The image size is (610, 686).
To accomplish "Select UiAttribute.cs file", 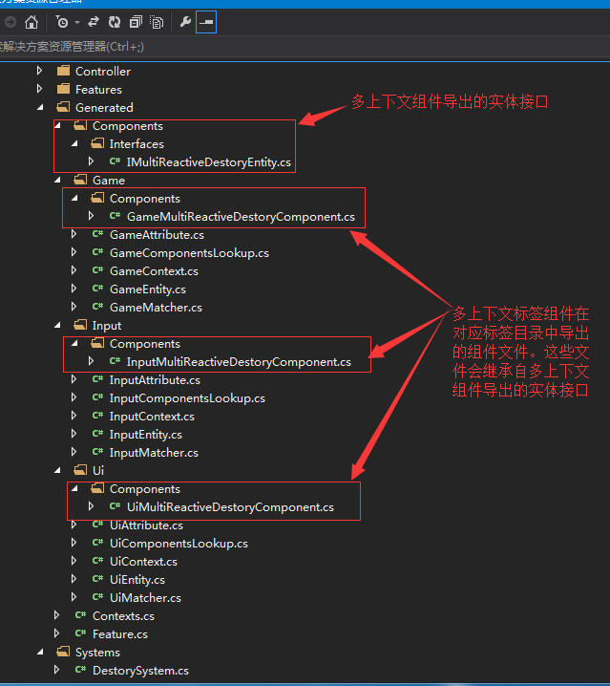I will tap(146, 525).
